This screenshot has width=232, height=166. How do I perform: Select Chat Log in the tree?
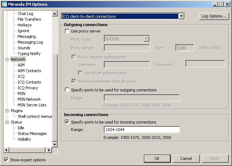click(25, 14)
